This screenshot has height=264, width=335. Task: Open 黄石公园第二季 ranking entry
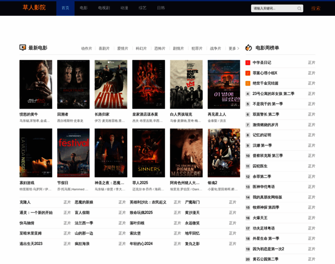[265, 259]
